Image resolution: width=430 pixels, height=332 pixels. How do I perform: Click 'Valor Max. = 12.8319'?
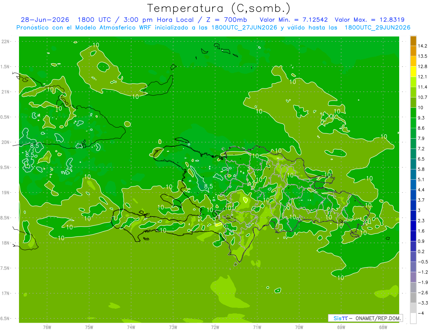pyautogui.click(x=369, y=20)
